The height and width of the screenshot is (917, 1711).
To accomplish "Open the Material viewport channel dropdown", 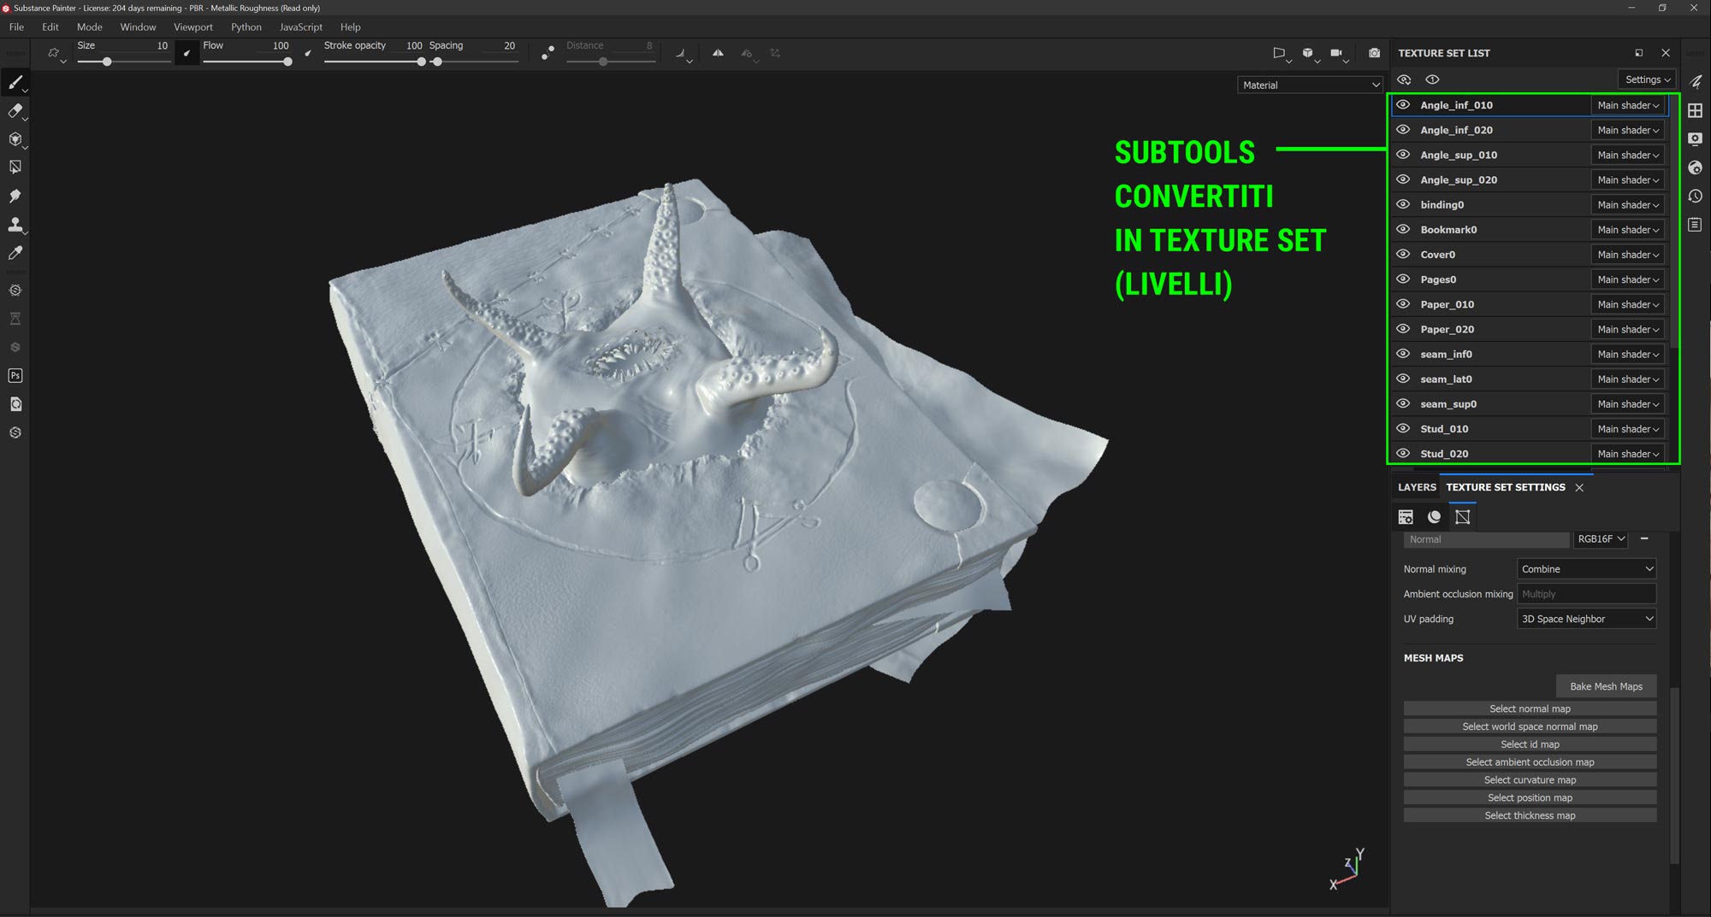I will (x=1310, y=85).
